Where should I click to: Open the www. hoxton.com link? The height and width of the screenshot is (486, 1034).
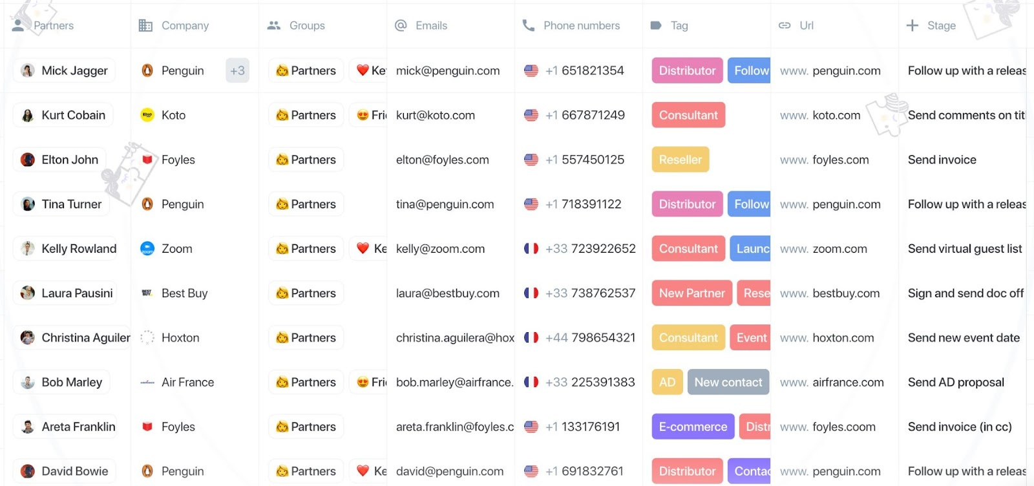[827, 337]
